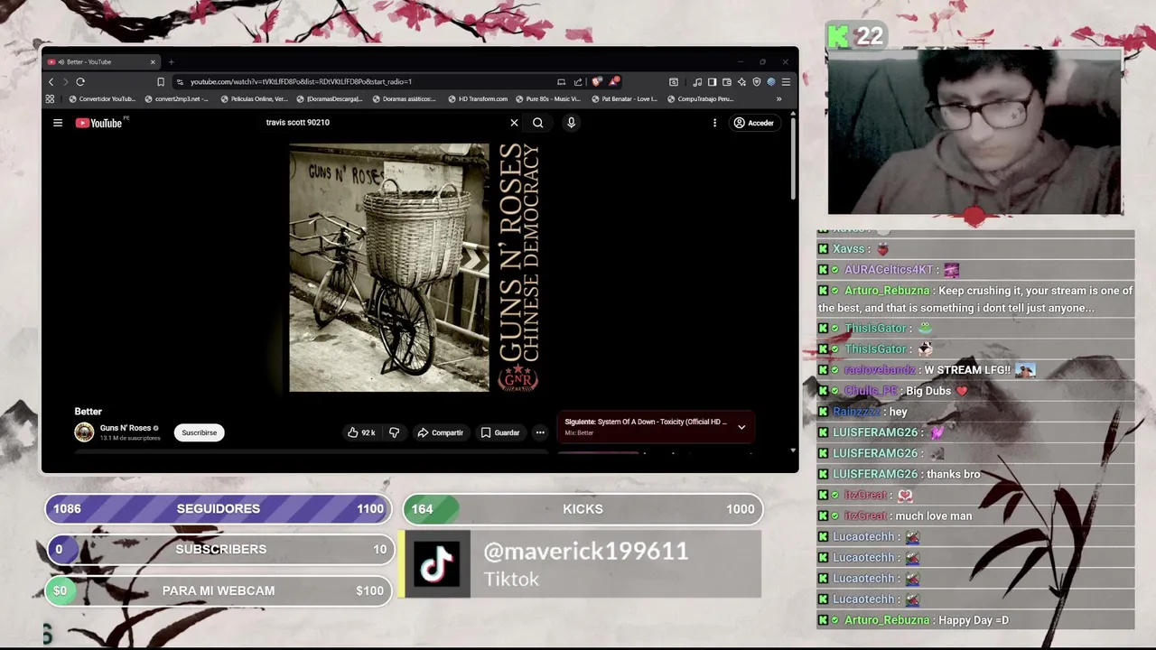Dislike the video with thumbs down
This screenshot has width=1156, height=650.
pyautogui.click(x=394, y=432)
